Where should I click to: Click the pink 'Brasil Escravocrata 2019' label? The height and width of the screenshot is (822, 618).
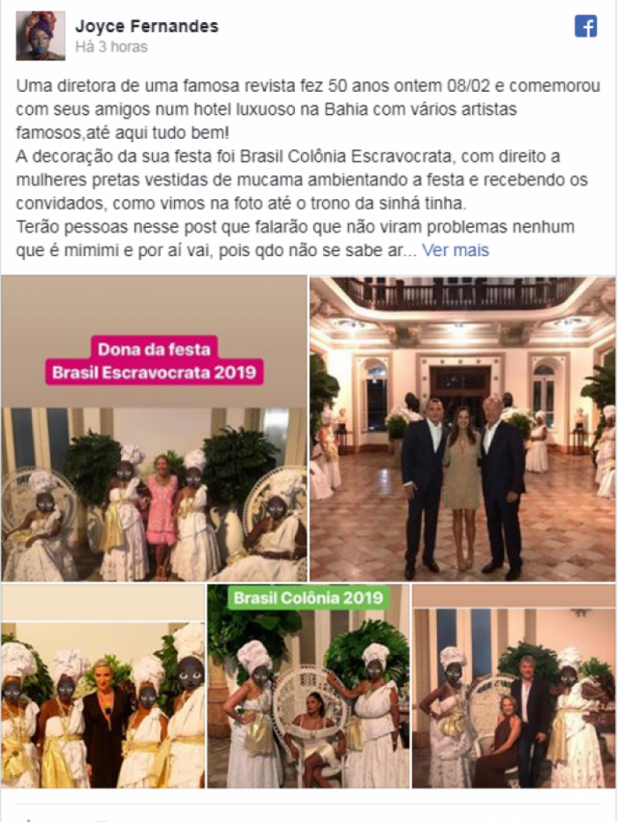(x=154, y=372)
